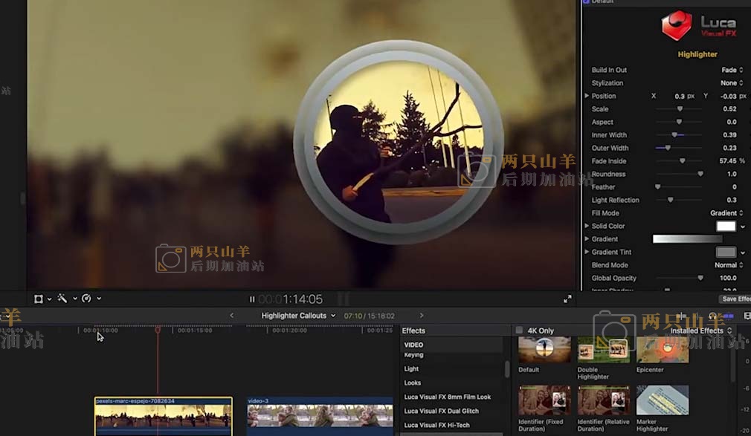Click the magic wand enhancement icon
This screenshot has height=436, width=751.
[62, 299]
